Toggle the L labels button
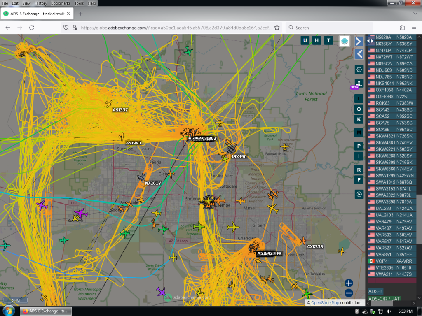 tap(359, 99)
